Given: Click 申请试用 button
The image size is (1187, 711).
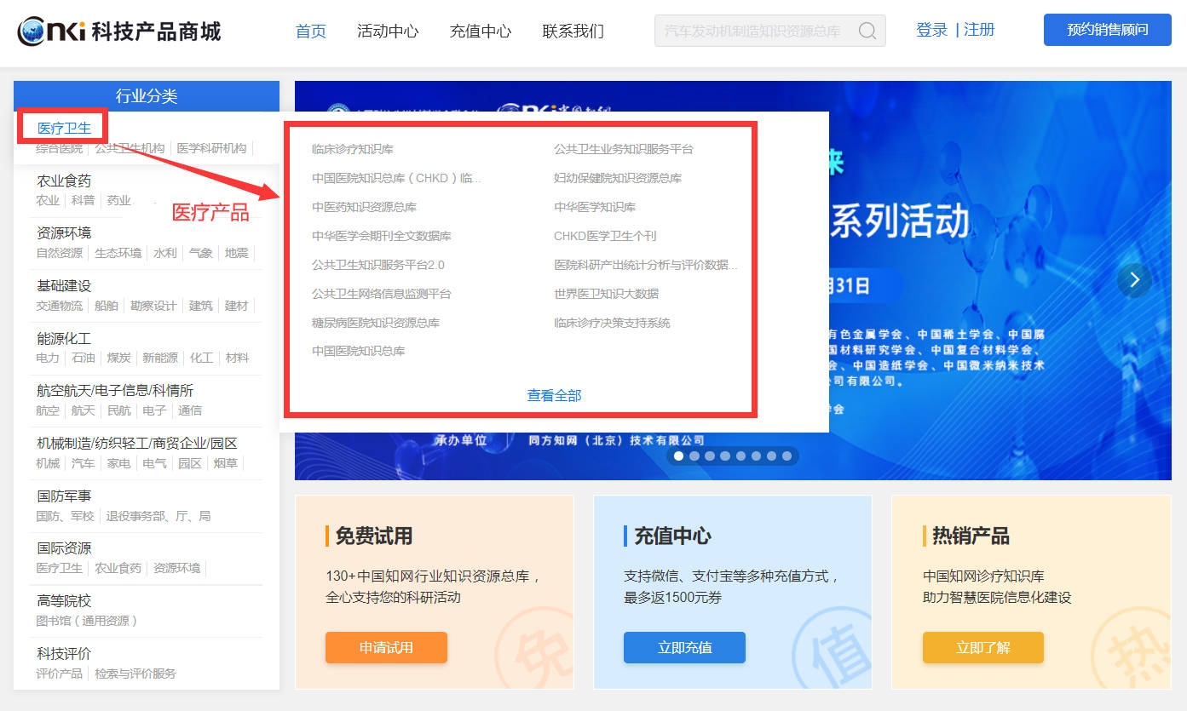Looking at the screenshot, I should pos(386,647).
